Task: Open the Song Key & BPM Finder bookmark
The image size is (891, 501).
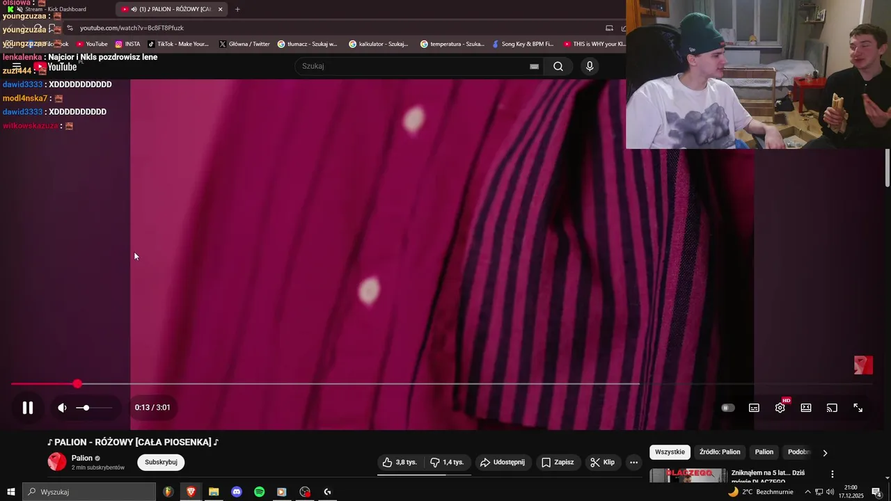Action: pos(523,44)
